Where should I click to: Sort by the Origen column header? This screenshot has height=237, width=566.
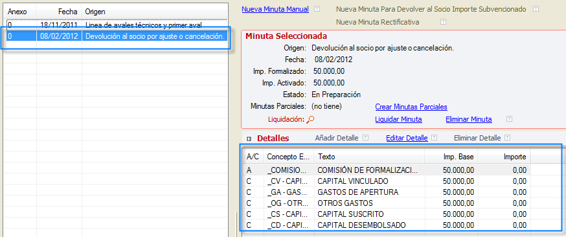[155, 12]
